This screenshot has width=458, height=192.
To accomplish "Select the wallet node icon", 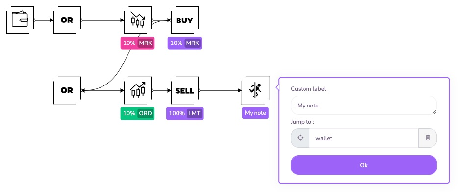I will pyautogui.click(x=20, y=20).
